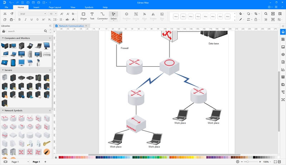286x165 pixels.
Task: Click the find magnifier icon in ribbon
Action: click(266, 14)
